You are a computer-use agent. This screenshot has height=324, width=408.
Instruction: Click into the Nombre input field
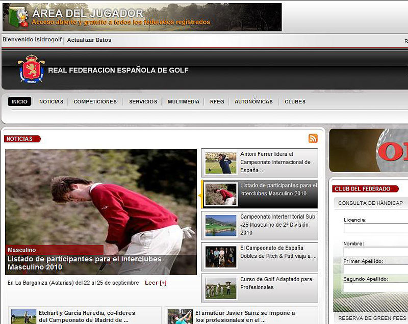coord(376,252)
